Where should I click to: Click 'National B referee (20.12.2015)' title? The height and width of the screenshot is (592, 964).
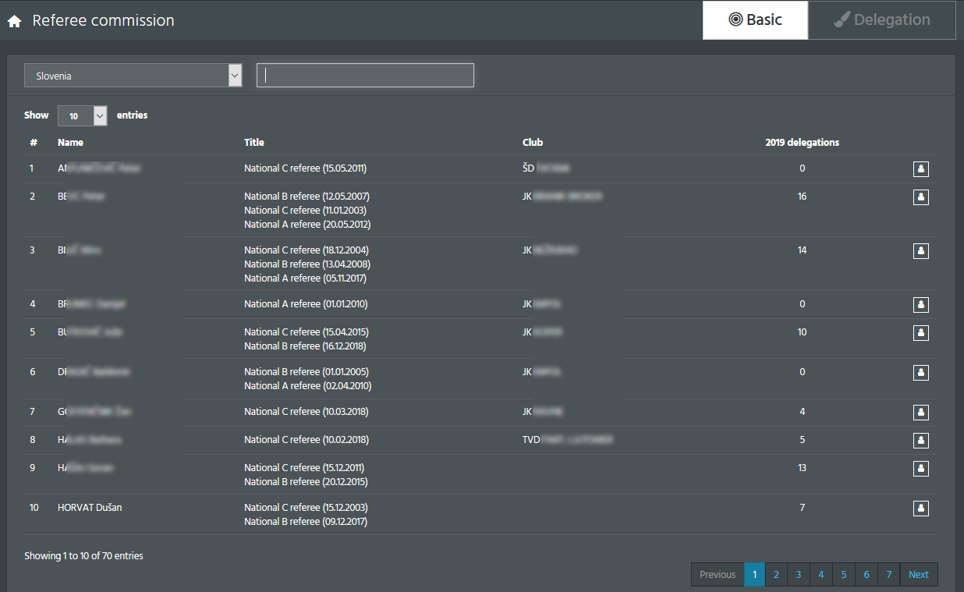(x=306, y=482)
